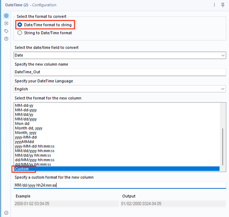This screenshot has width=229, height=217.
Task: Open the Help question mark icon
Action: (x=6, y=39)
